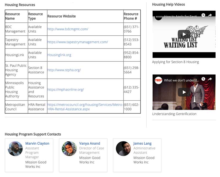
Task: Select St. Paul Public Housing Agency cell
Action: point(16,70)
